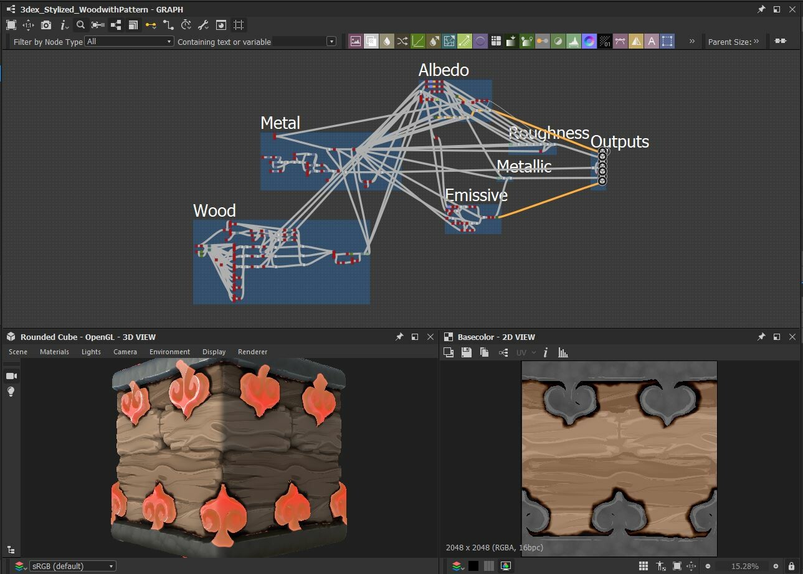This screenshot has height=574, width=803.
Task: Open the Environment menu in the 3D view
Action: click(169, 352)
